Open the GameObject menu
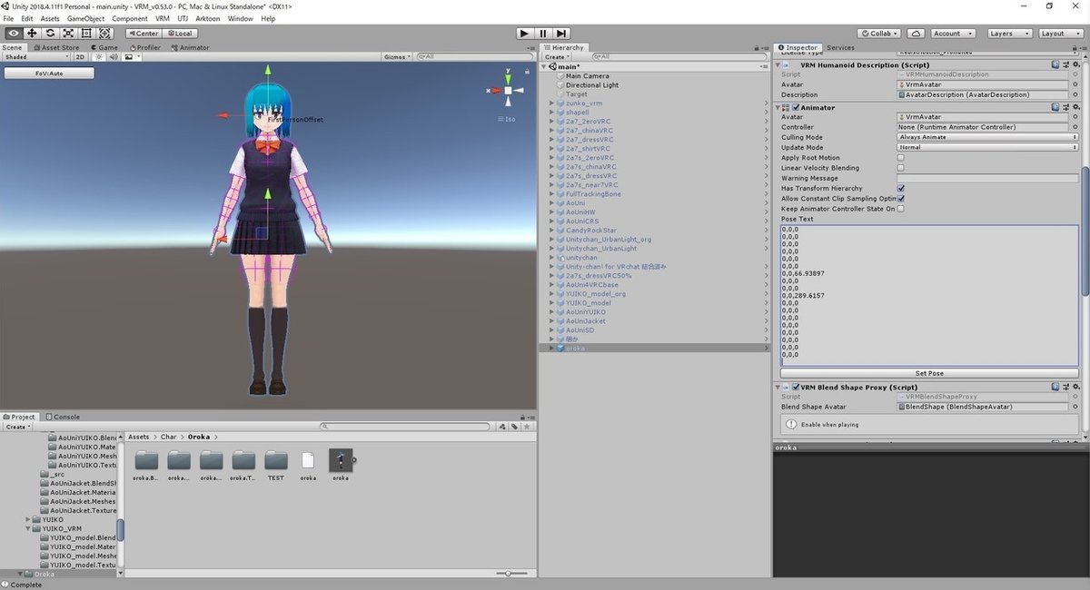Image resolution: width=1090 pixels, height=590 pixels. tap(86, 18)
